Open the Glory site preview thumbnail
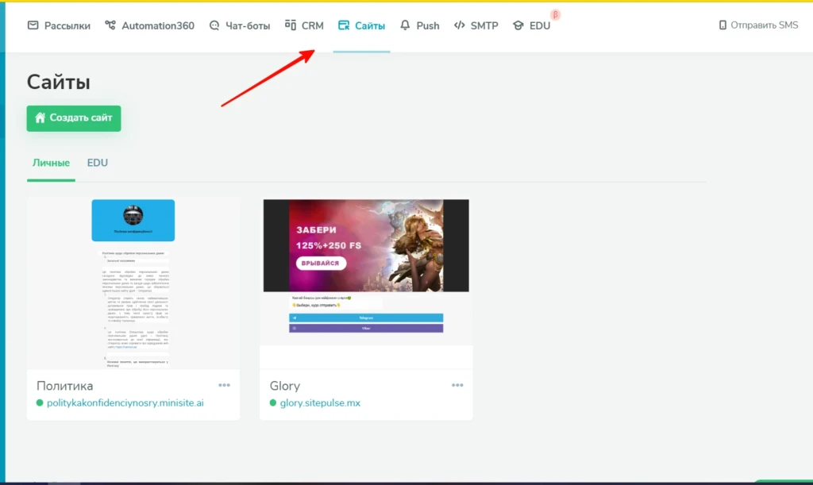The height and width of the screenshot is (485, 813). click(x=366, y=272)
